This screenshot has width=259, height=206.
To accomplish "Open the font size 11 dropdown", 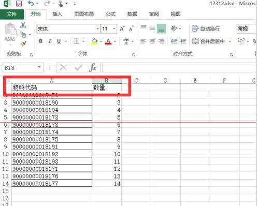I will [x=114, y=28].
